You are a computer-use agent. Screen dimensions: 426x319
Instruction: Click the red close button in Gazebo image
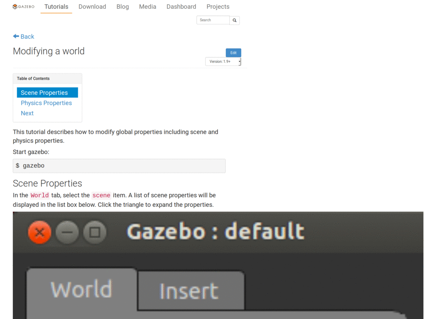pos(40,232)
